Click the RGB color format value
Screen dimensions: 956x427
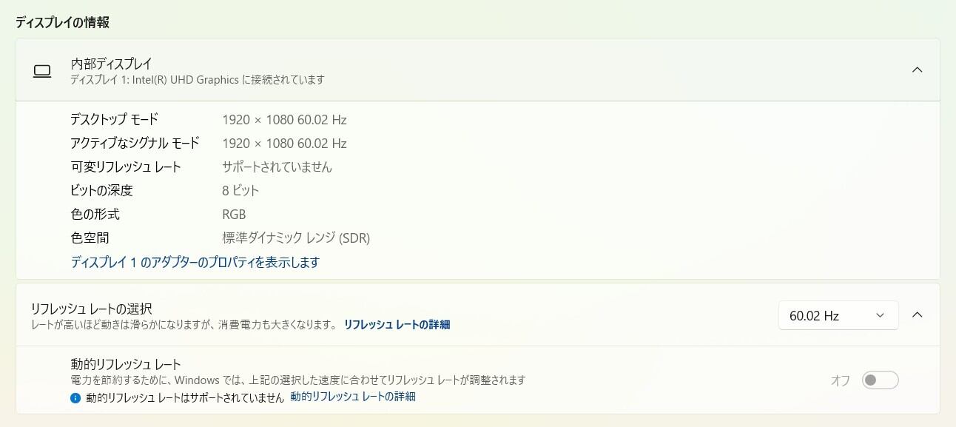coord(234,215)
